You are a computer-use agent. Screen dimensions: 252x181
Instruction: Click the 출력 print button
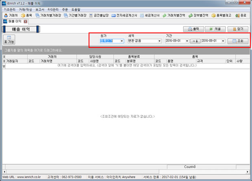click(x=193, y=29)
